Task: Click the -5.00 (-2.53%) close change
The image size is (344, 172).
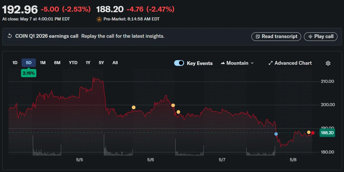Action: coord(66,9)
